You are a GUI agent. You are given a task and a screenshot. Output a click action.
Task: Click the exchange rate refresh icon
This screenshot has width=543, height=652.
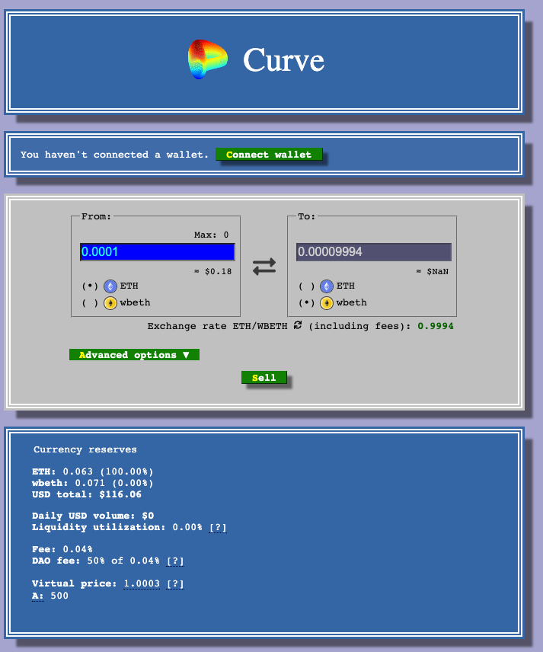click(298, 325)
